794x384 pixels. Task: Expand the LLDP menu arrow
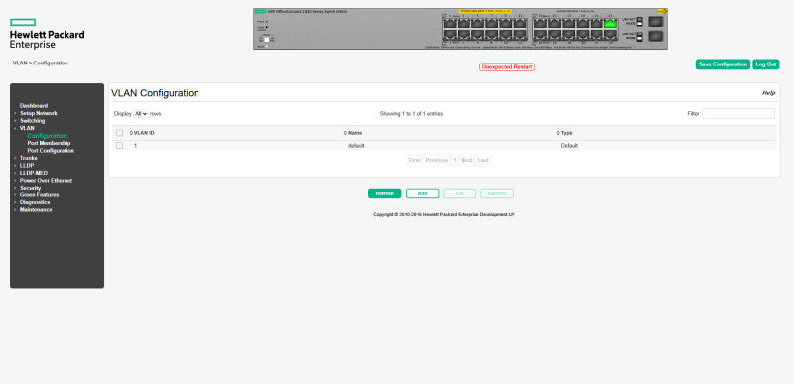pyautogui.click(x=15, y=166)
